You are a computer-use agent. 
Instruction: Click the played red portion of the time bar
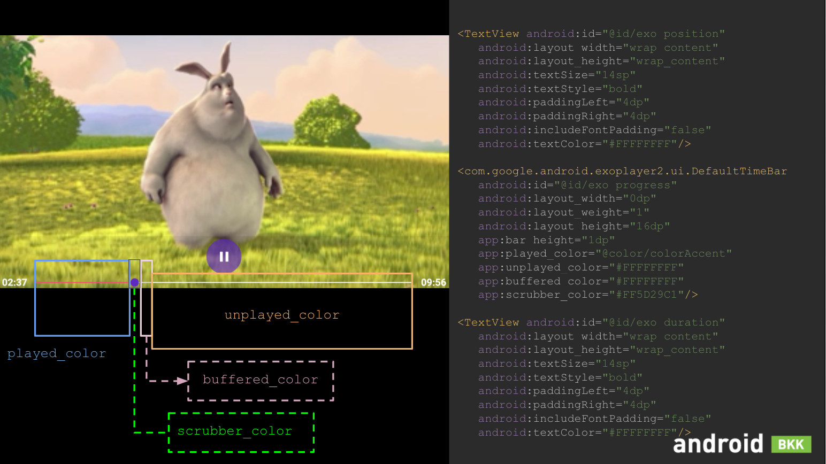coord(82,282)
